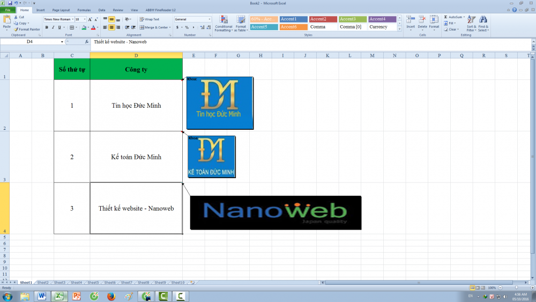This screenshot has height=302, width=536.
Task: Click the Orientation icon
Action: pyautogui.click(x=127, y=19)
